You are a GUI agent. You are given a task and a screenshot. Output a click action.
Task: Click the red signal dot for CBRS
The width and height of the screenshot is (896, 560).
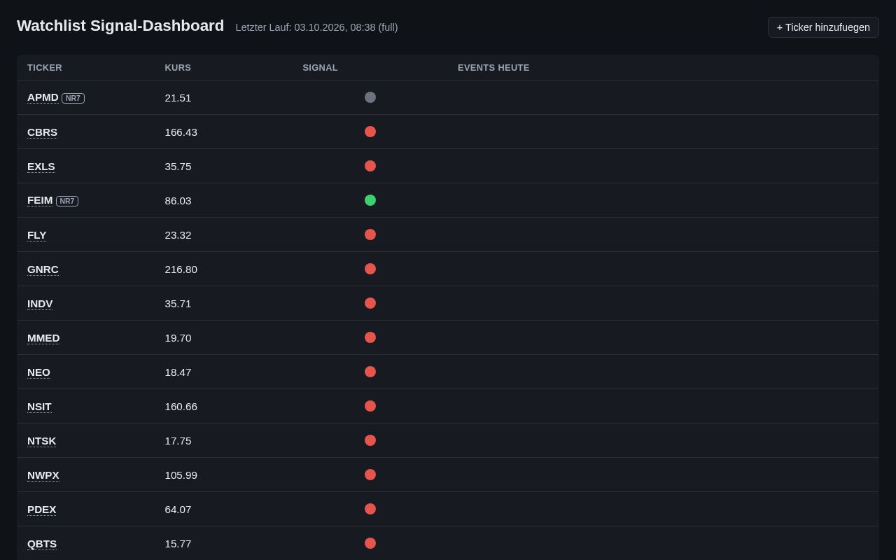370,132
